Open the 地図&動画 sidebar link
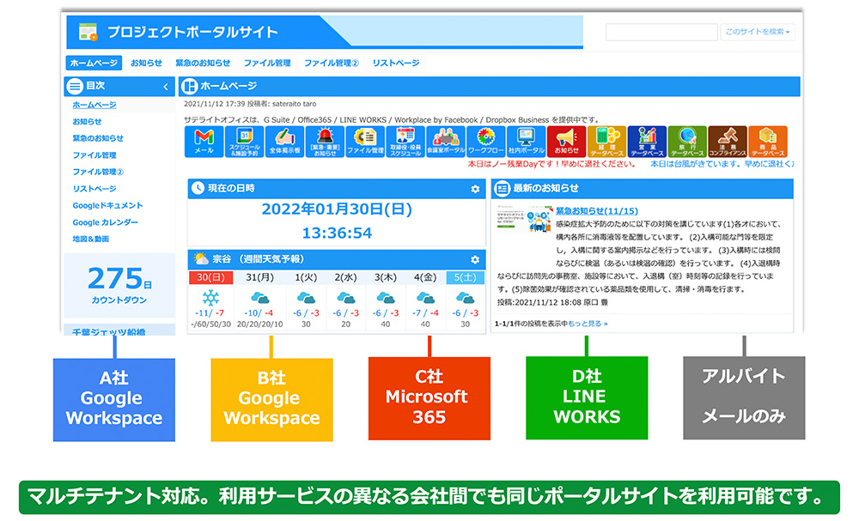The height and width of the screenshot is (521, 859). [91, 239]
